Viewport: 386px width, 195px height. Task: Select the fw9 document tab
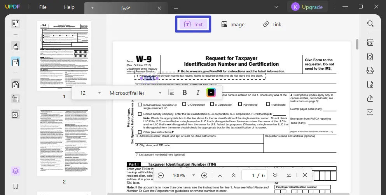point(126,9)
